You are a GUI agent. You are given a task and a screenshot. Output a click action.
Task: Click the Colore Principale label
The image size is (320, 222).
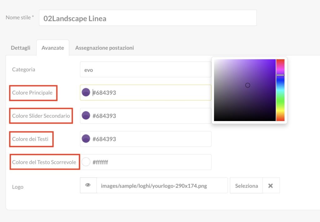coord(32,93)
